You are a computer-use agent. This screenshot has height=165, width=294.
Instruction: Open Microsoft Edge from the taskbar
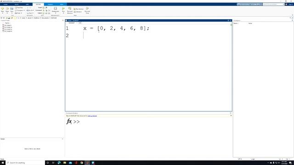[x=59, y=163]
